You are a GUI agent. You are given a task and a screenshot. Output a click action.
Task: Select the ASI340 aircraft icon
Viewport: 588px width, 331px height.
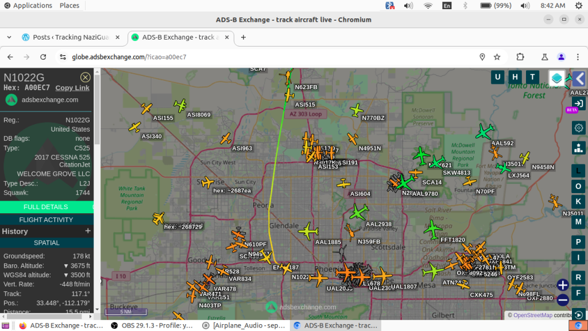click(134, 127)
